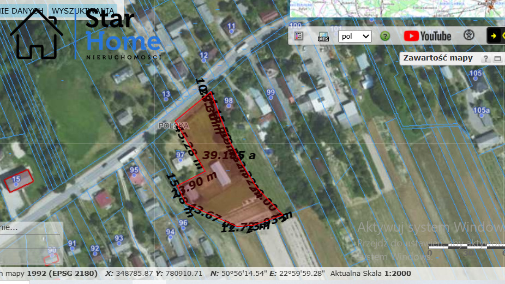Image resolution: width=505 pixels, height=284 pixels.
Task: Click building label 15 outlined in red
Action: pyautogui.click(x=16, y=179)
